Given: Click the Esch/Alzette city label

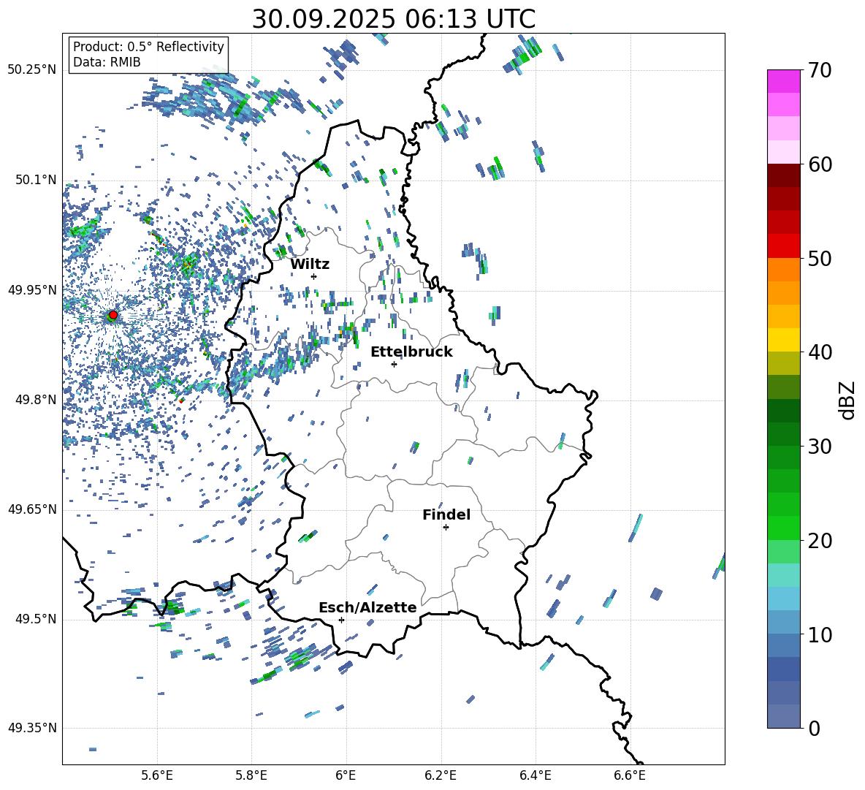Looking at the screenshot, I should pos(367,607).
